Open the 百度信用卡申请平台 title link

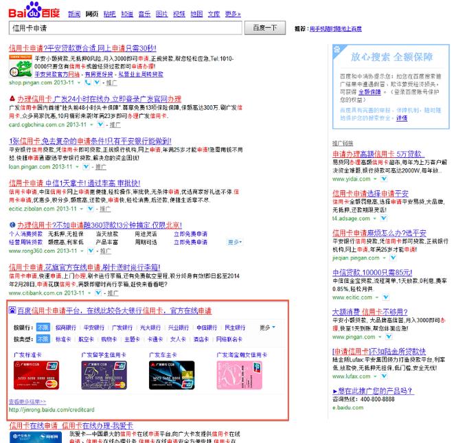115,310
